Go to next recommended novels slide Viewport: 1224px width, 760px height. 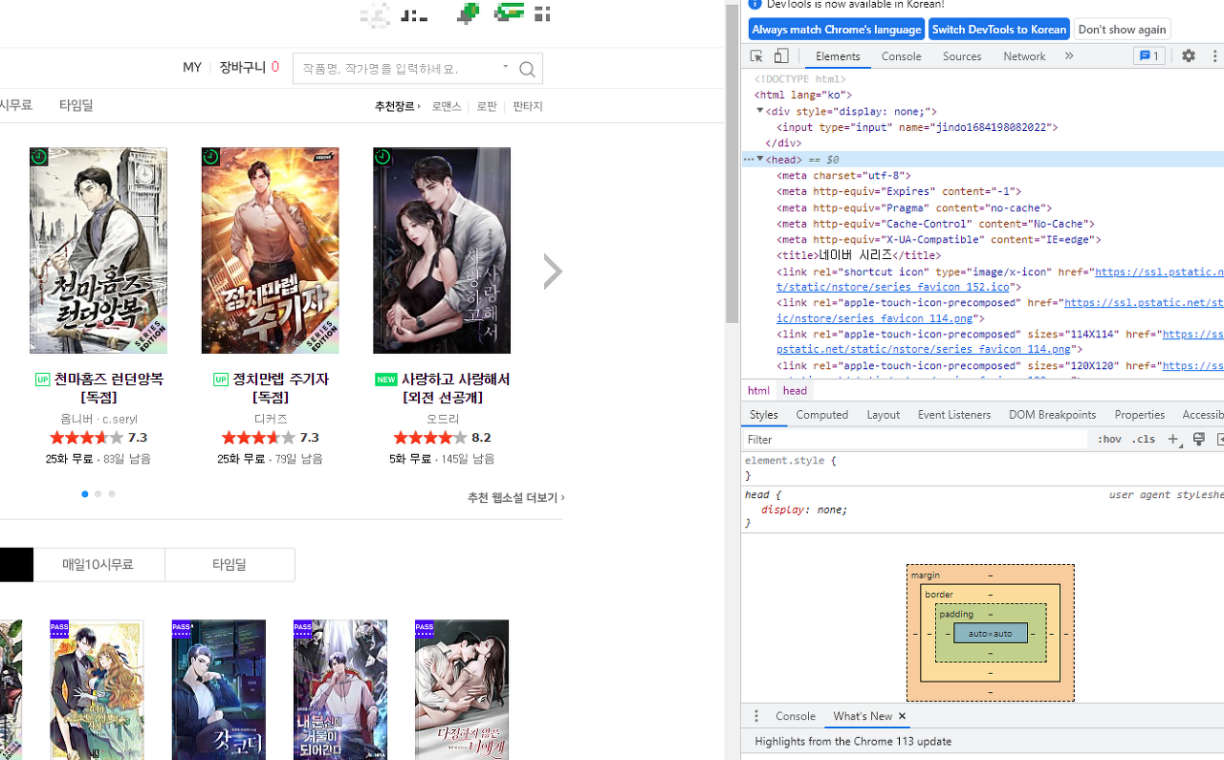click(x=553, y=271)
